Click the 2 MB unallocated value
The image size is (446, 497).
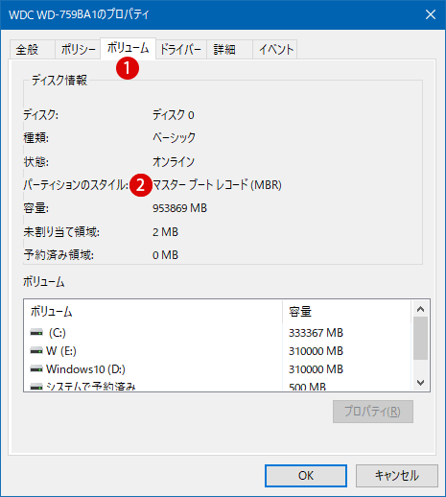point(165,232)
